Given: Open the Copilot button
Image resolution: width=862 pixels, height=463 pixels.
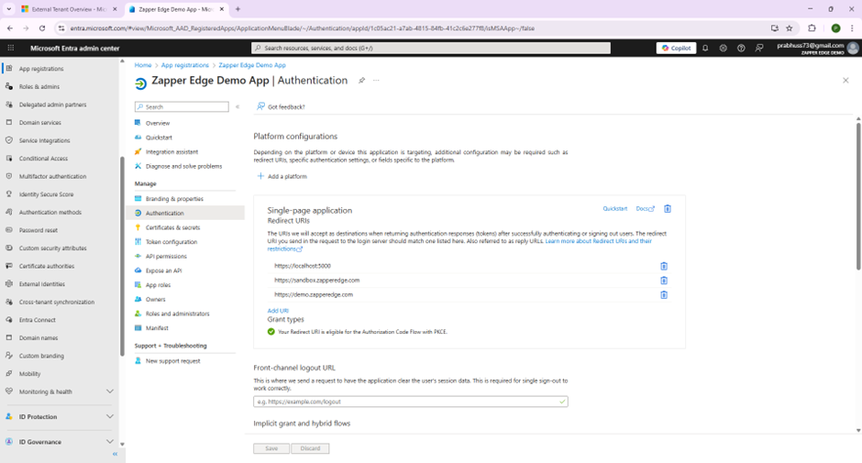Looking at the screenshot, I should point(676,48).
